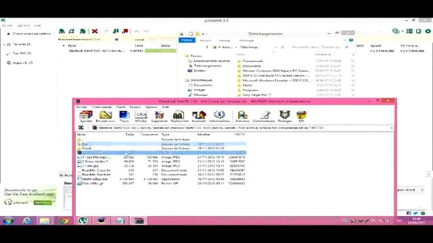
Task: Open Outils menu in WinRAR
Action: click(x=120, y=107)
